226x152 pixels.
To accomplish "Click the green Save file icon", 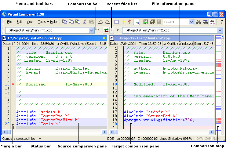I will click(146, 22).
